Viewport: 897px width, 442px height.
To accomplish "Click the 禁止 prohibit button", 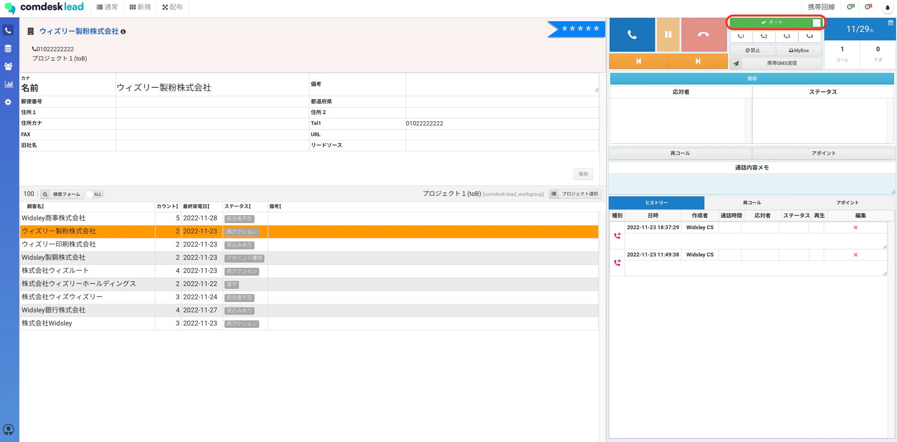I will [753, 50].
